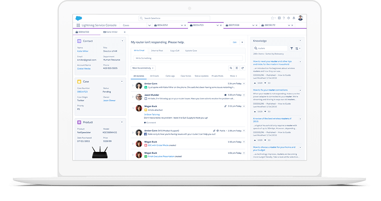Click the Edit button
This screenshot has height=201, width=381.
(x=235, y=42)
